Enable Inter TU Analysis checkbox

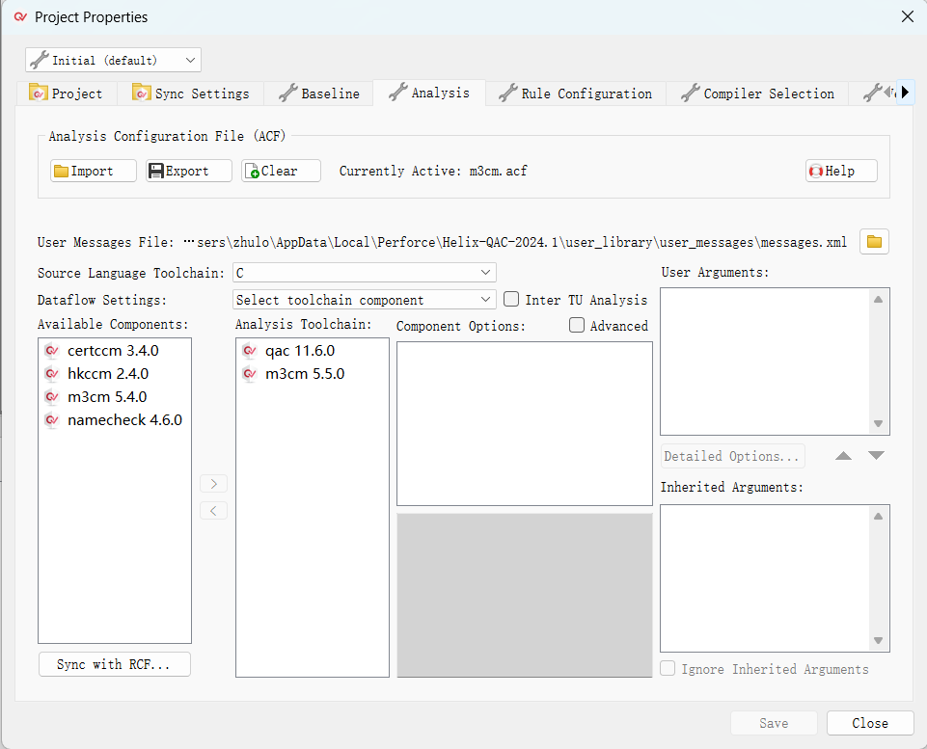[511, 300]
